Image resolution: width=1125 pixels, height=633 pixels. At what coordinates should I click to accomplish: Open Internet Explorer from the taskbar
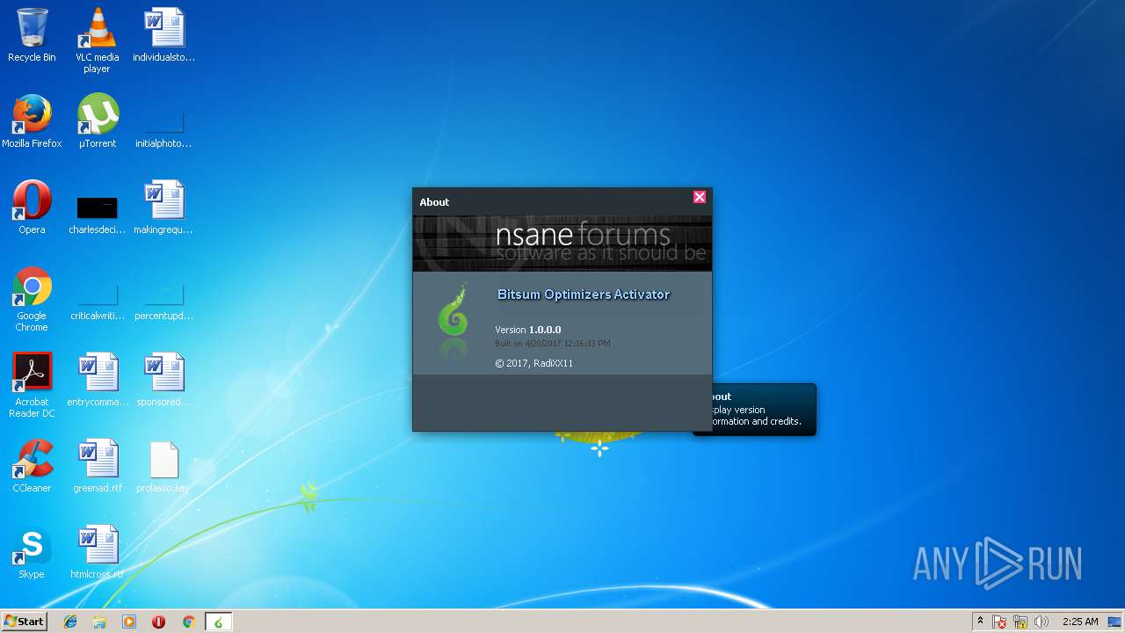70,622
